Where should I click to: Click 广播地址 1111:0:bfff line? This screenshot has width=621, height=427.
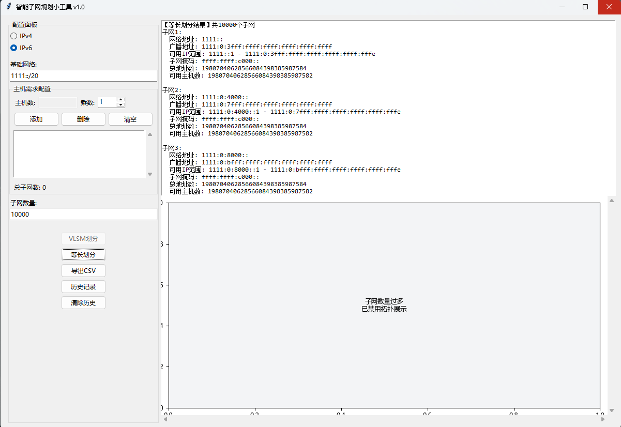click(250, 162)
